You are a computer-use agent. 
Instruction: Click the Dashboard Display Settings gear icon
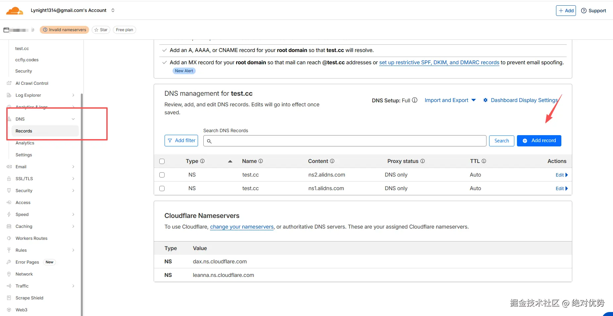point(485,100)
